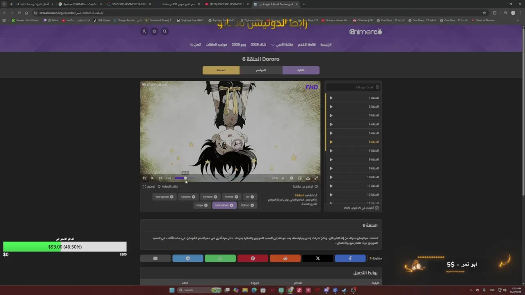Switch to the SONY SEL1635GM2 FE 16-35 tab

(x=129, y=4)
